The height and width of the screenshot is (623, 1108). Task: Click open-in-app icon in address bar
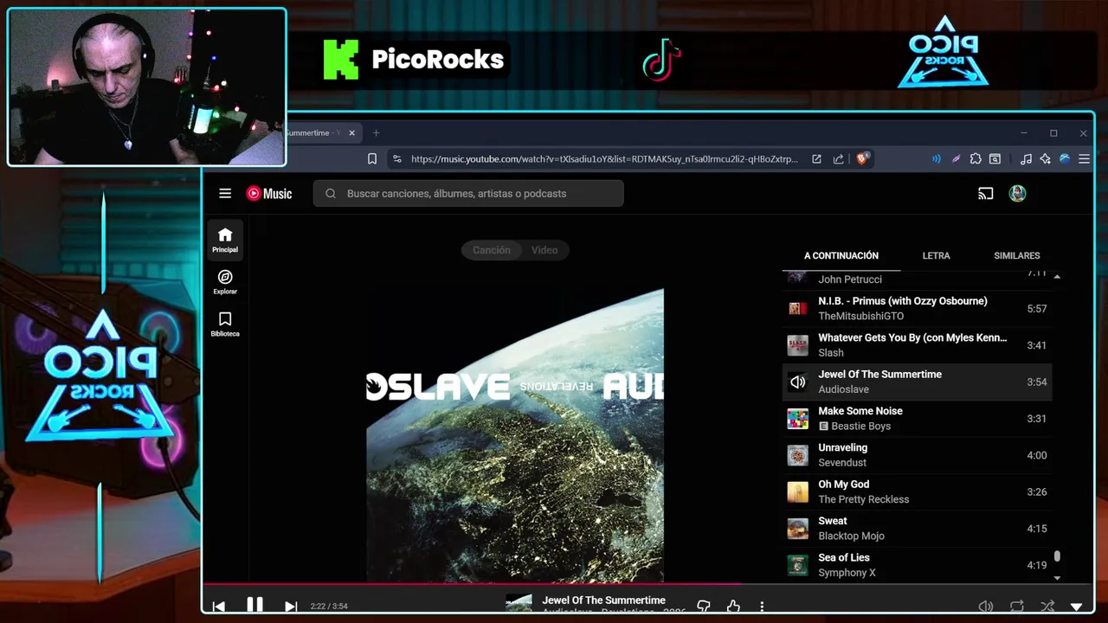(816, 159)
